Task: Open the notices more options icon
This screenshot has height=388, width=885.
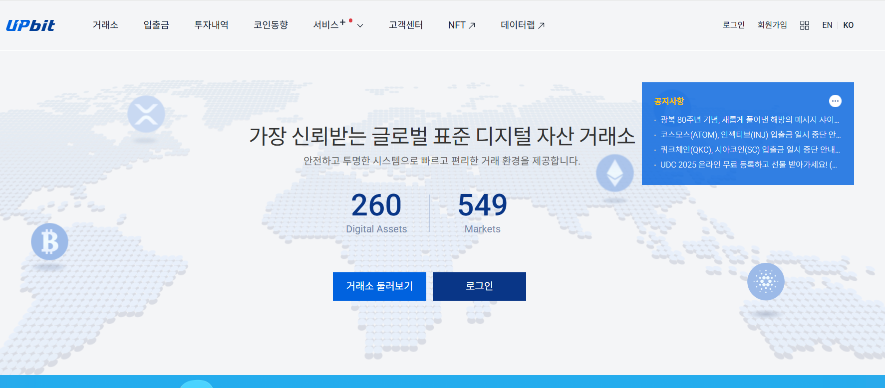Action: pos(835,101)
